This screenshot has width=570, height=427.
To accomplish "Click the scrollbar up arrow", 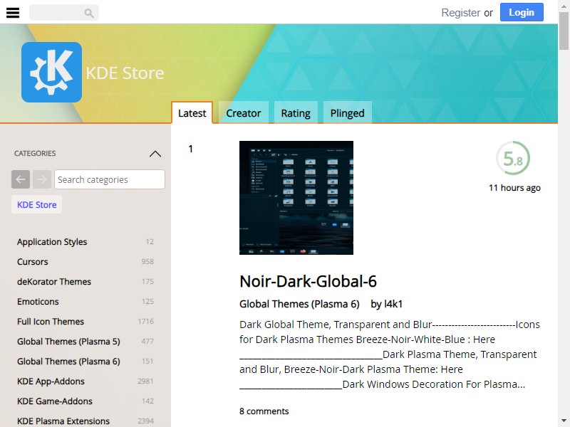I will (564, 5).
